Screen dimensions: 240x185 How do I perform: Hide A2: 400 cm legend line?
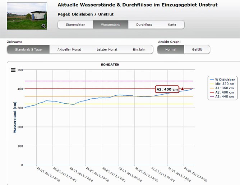(223, 92)
